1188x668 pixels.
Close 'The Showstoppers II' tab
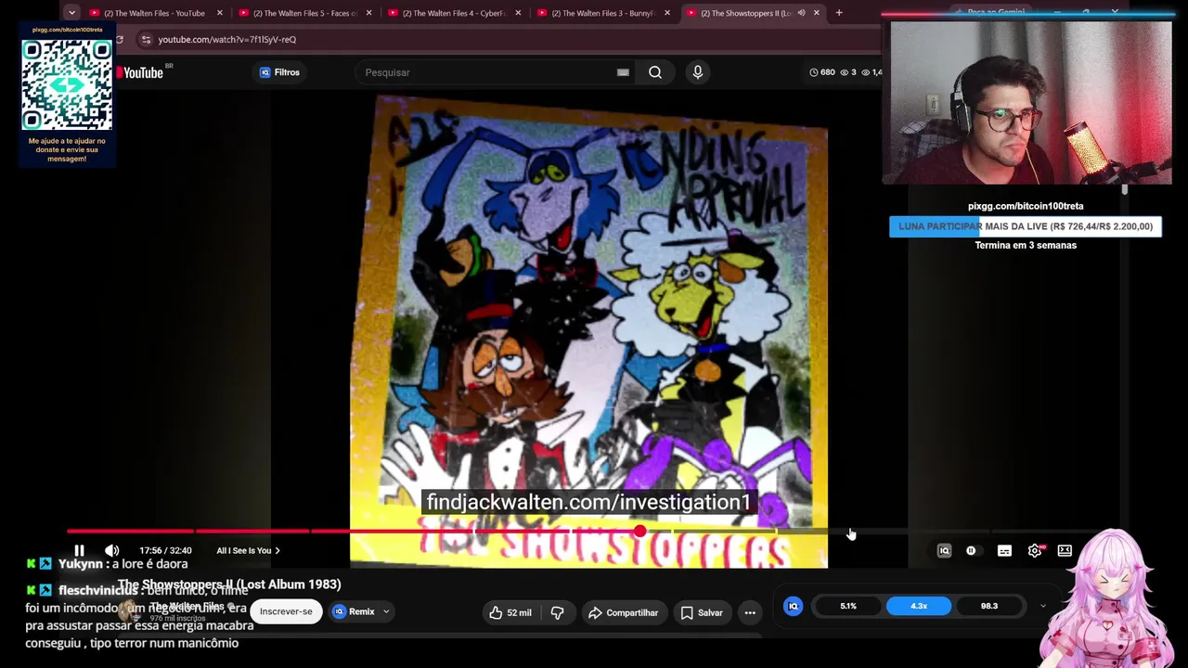click(817, 13)
